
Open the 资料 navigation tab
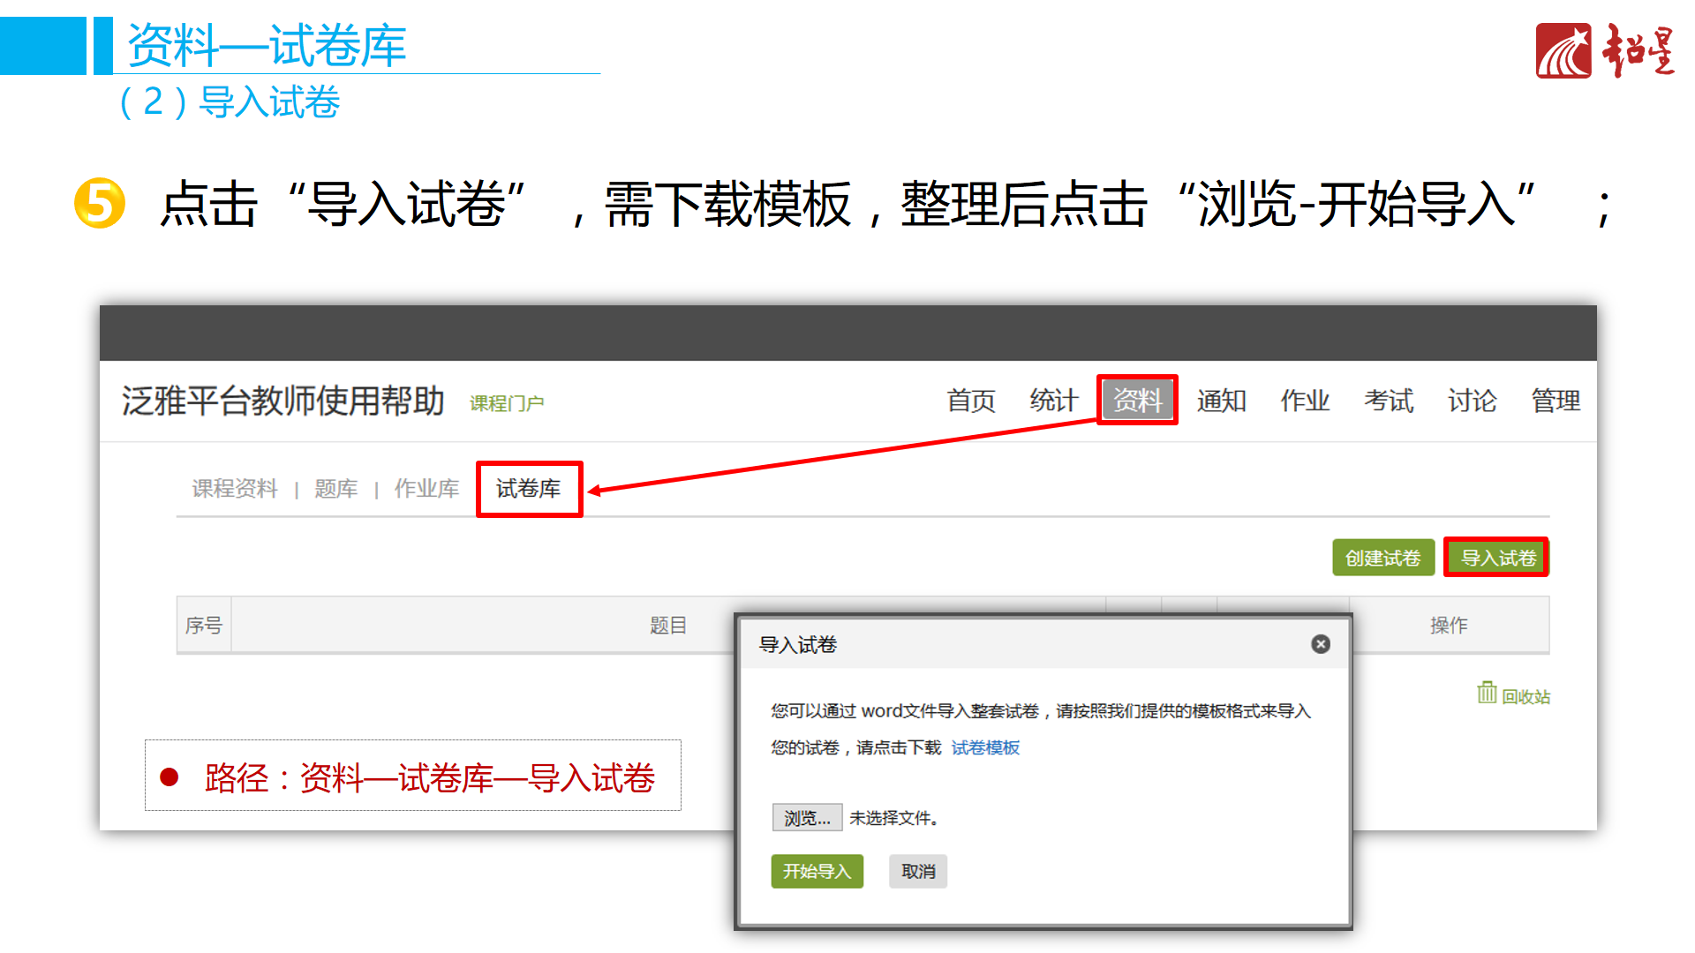coord(1137,401)
